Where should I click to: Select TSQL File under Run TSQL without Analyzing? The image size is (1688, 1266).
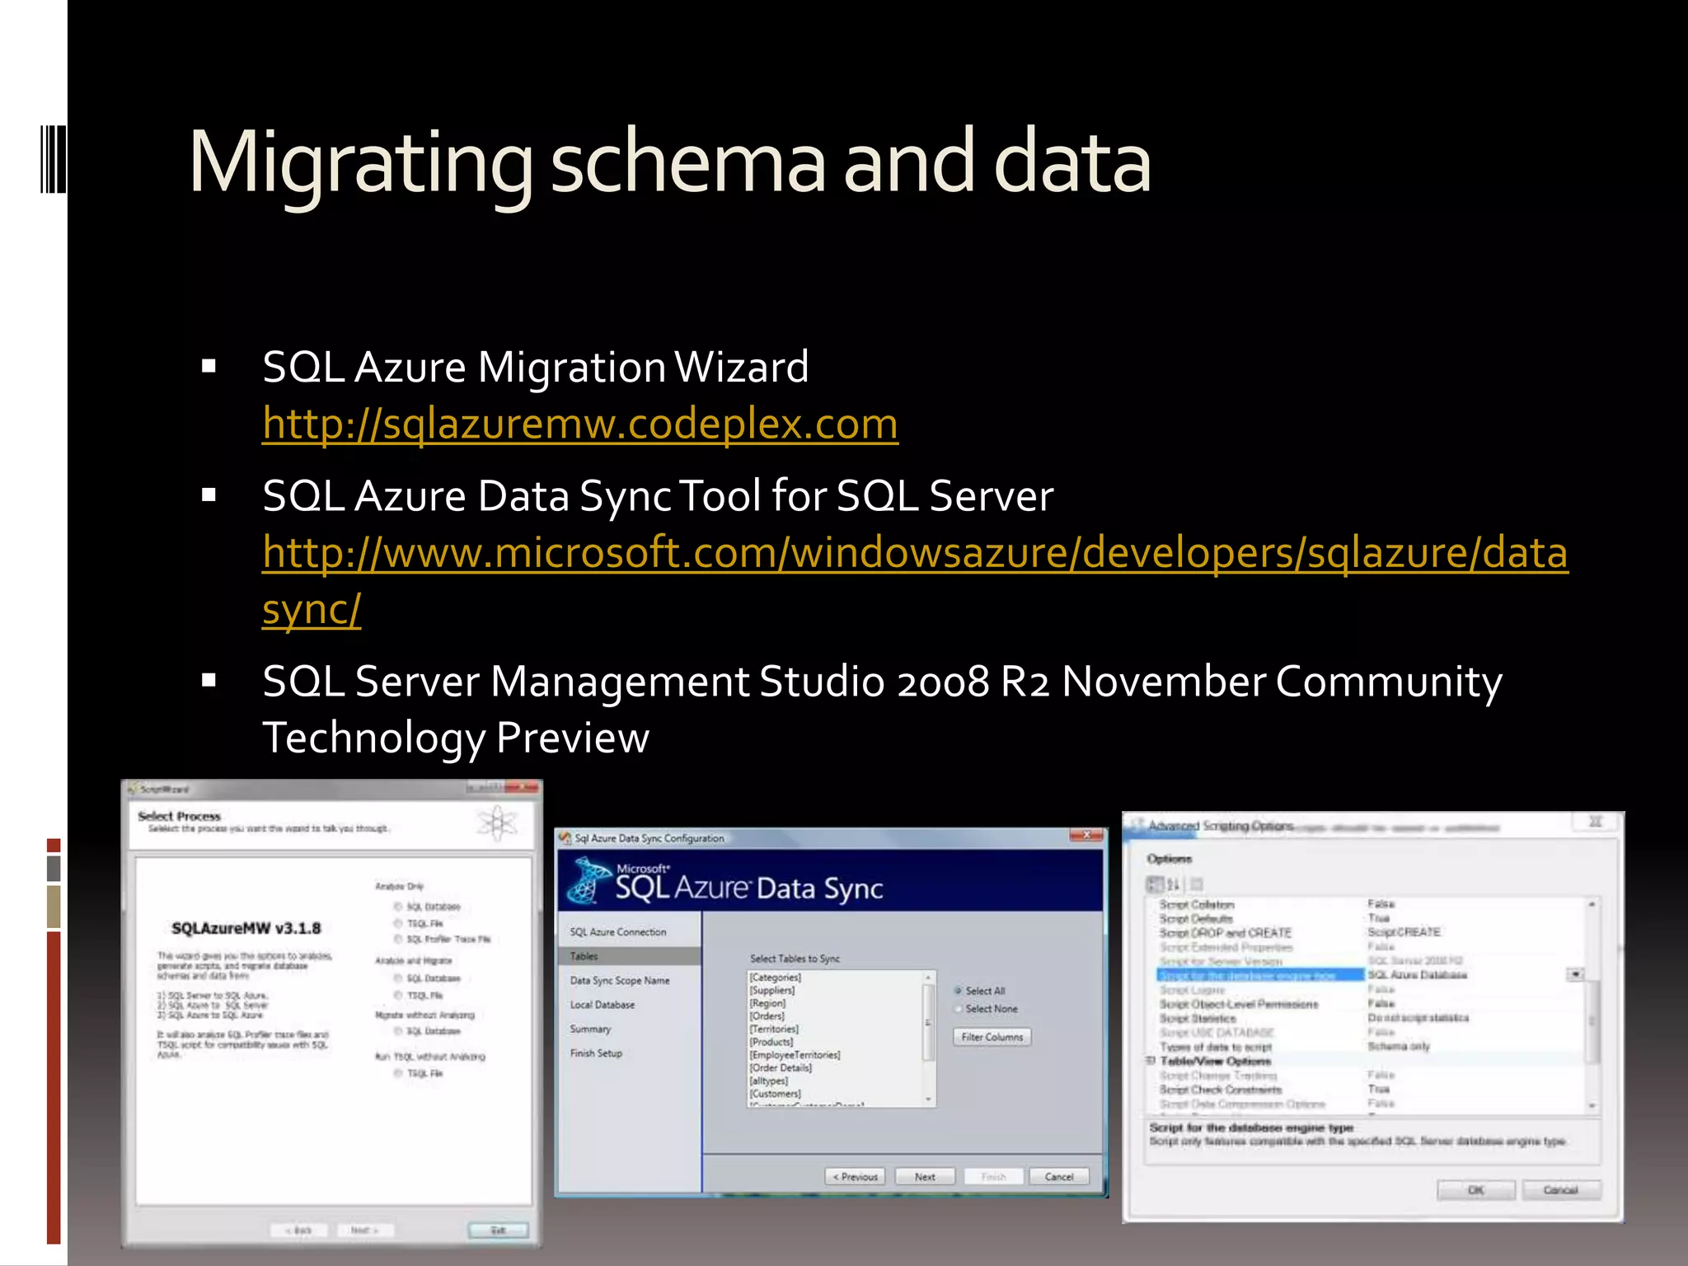[418, 1073]
